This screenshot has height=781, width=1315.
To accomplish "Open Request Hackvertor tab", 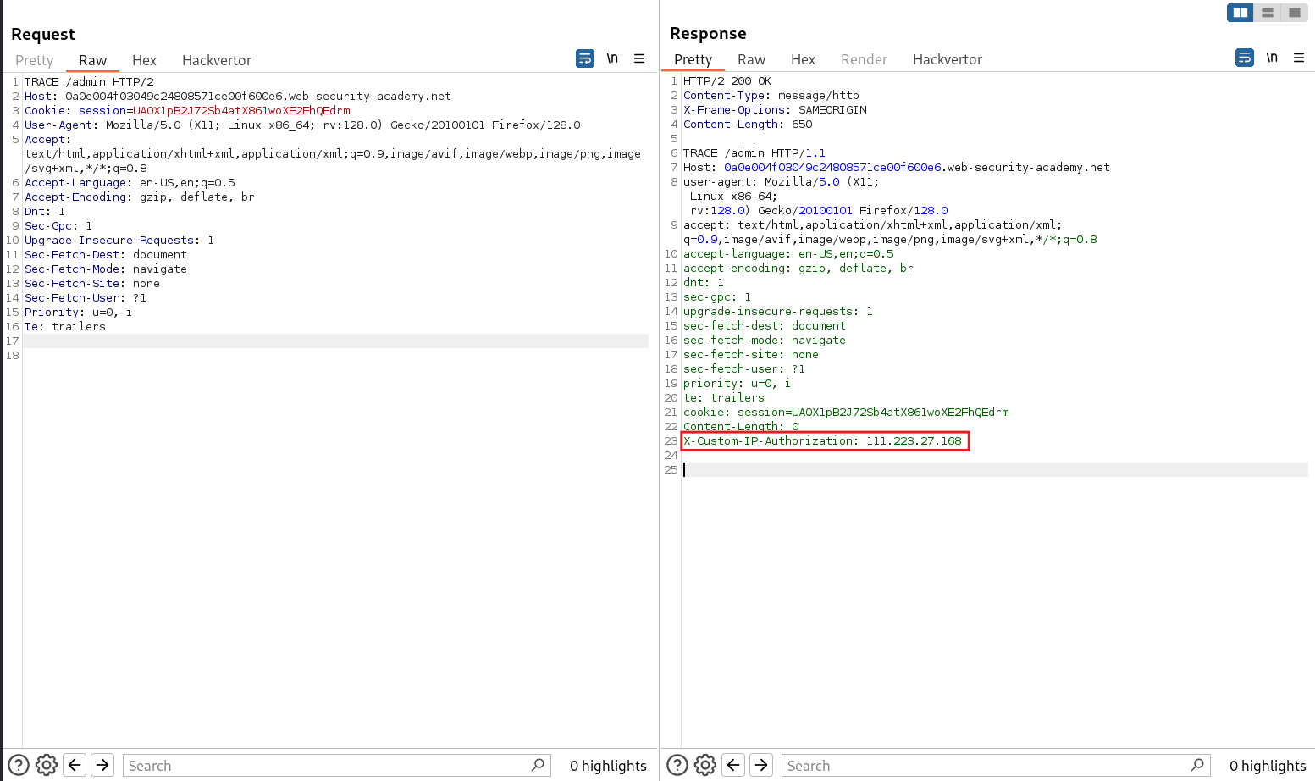I will [217, 60].
